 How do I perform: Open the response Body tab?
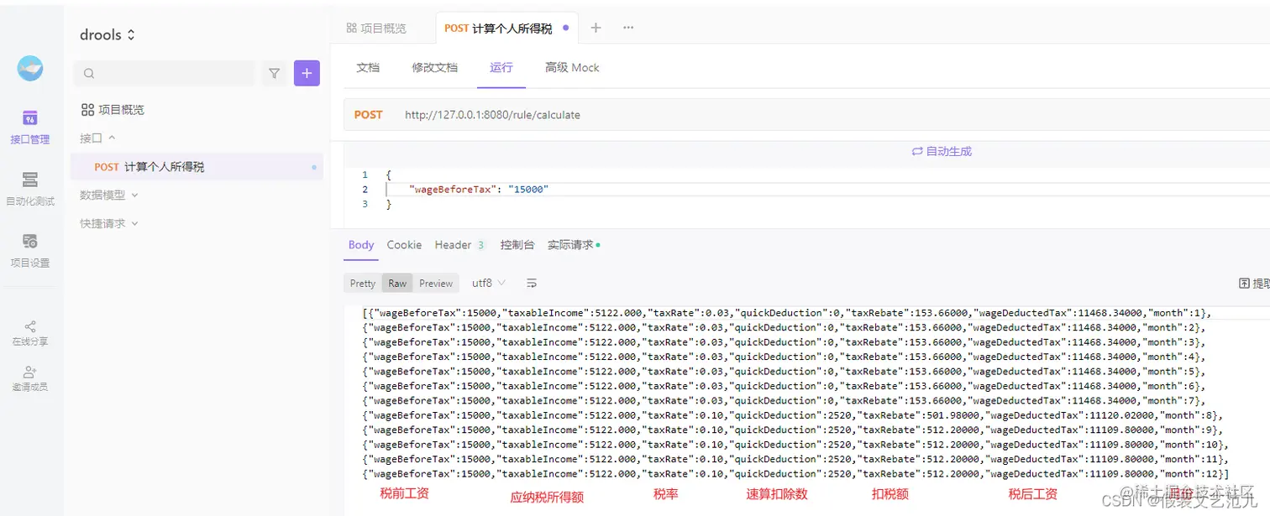(361, 245)
